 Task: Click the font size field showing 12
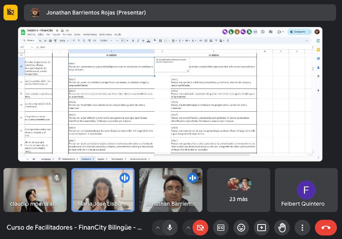[122, 41]
